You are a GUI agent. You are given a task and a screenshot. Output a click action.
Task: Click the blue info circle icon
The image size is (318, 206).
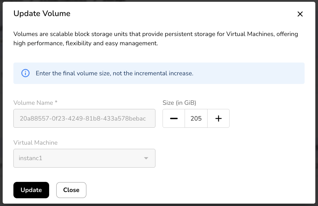(x=26, y=73)
